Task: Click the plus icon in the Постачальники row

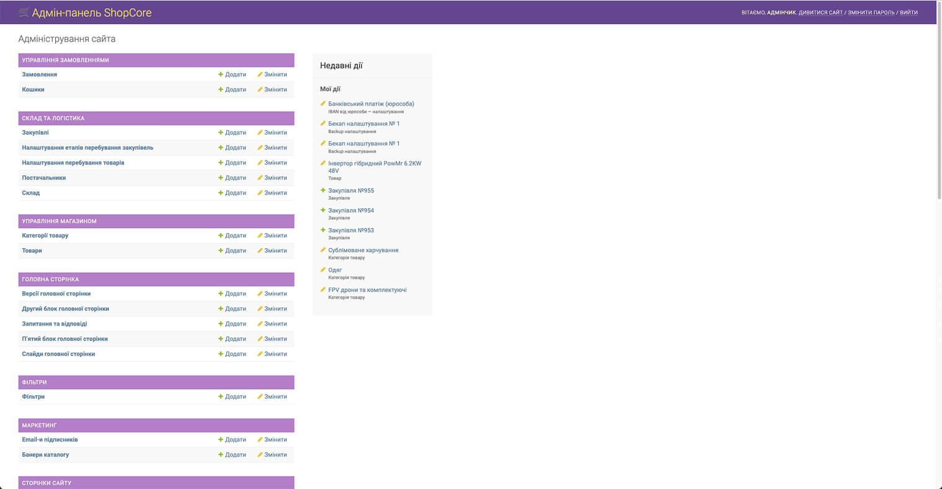Action: point(221,178)
